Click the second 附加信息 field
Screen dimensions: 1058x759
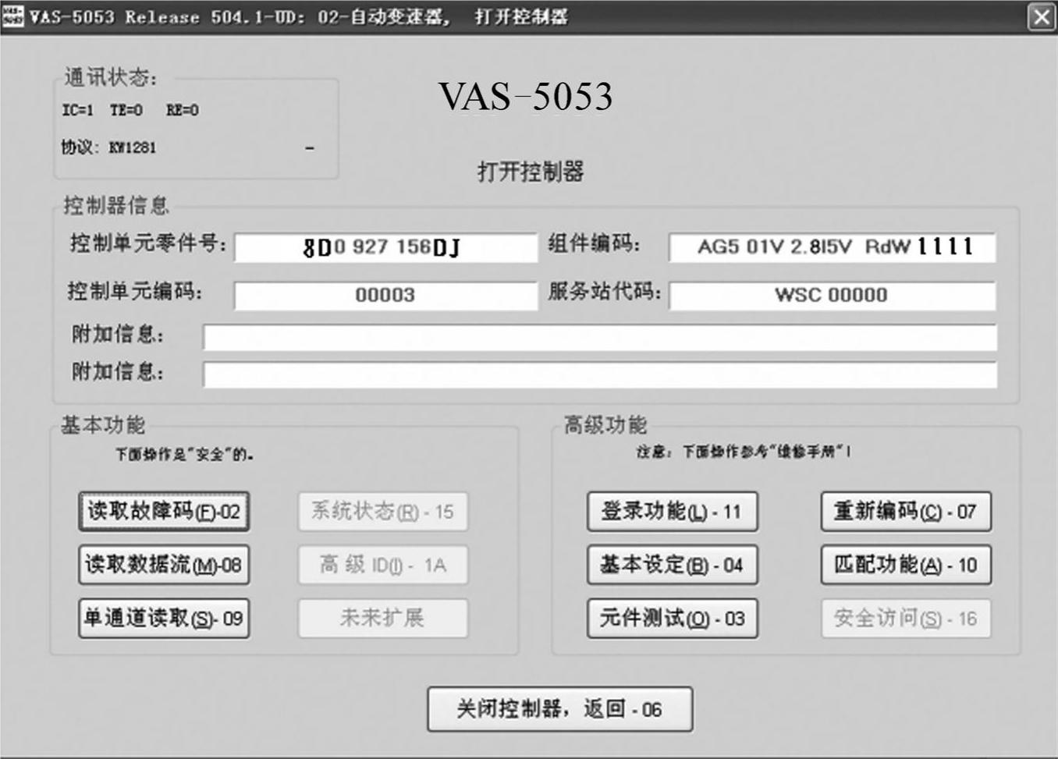[x=599, y=374]
